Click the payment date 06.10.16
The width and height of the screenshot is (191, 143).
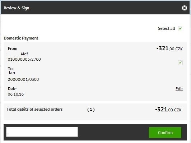[16, 94]
